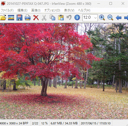Viewport: 128px width, 126px height.
Task: Click the Zoom In magnifier icon
Action: click(x=102, y=18)
